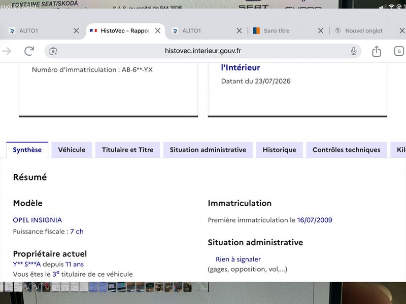Viewport: 406px width, 304px height.
Task: Open the tab switcher showing 5 tabs
Action: point(399,51)
